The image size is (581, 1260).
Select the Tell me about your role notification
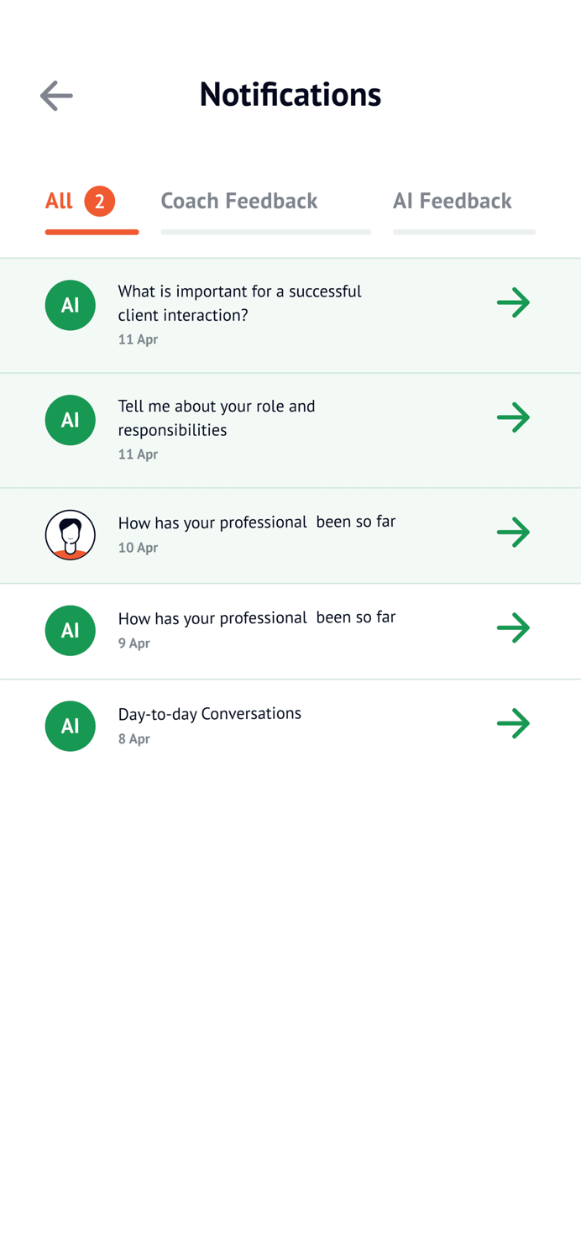[217, 416]
